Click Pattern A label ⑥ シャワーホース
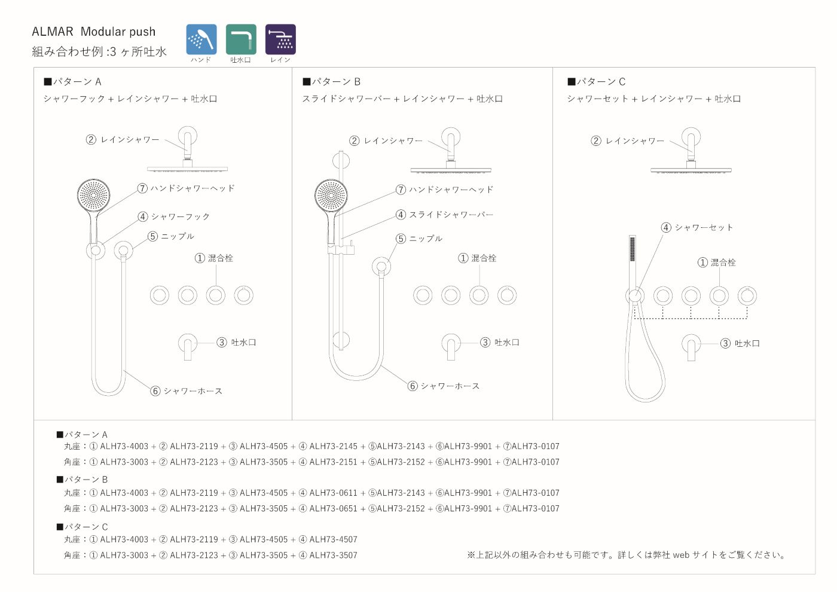Viewport: 837px width, 592px height. click(187, 391)
